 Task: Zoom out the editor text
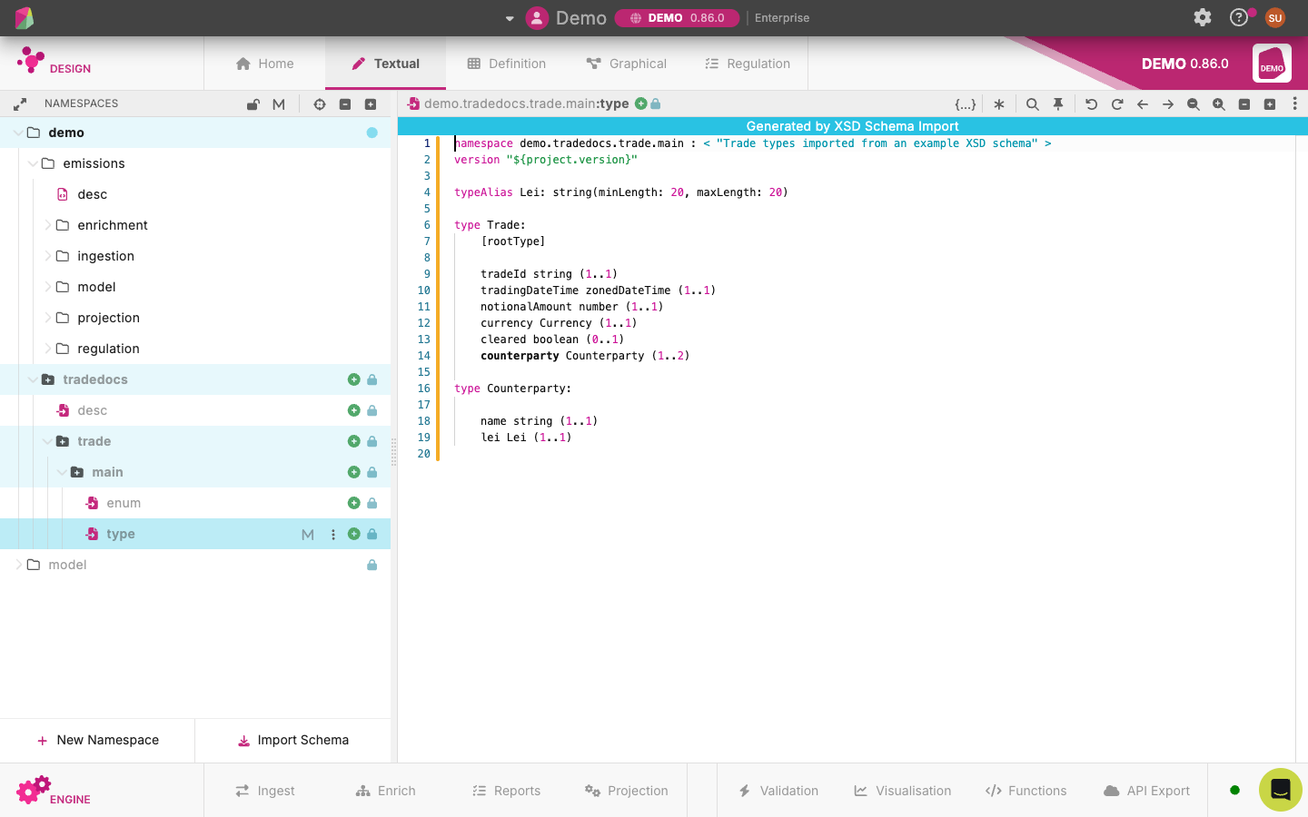(1194, 104)
